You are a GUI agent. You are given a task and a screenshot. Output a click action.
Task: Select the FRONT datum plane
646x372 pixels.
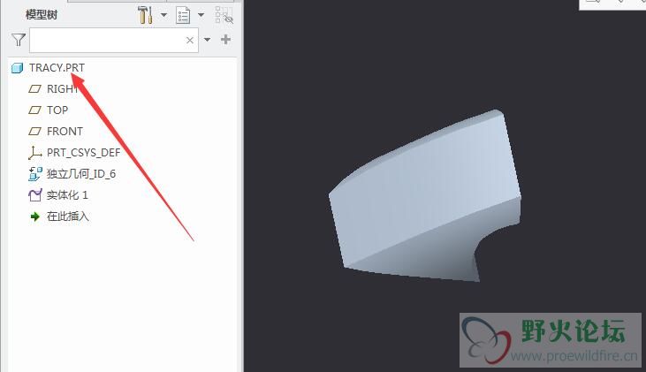[x=65, y=132]
